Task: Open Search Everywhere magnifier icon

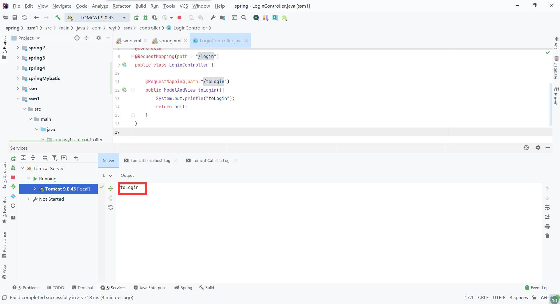Action: pos(244,18)
